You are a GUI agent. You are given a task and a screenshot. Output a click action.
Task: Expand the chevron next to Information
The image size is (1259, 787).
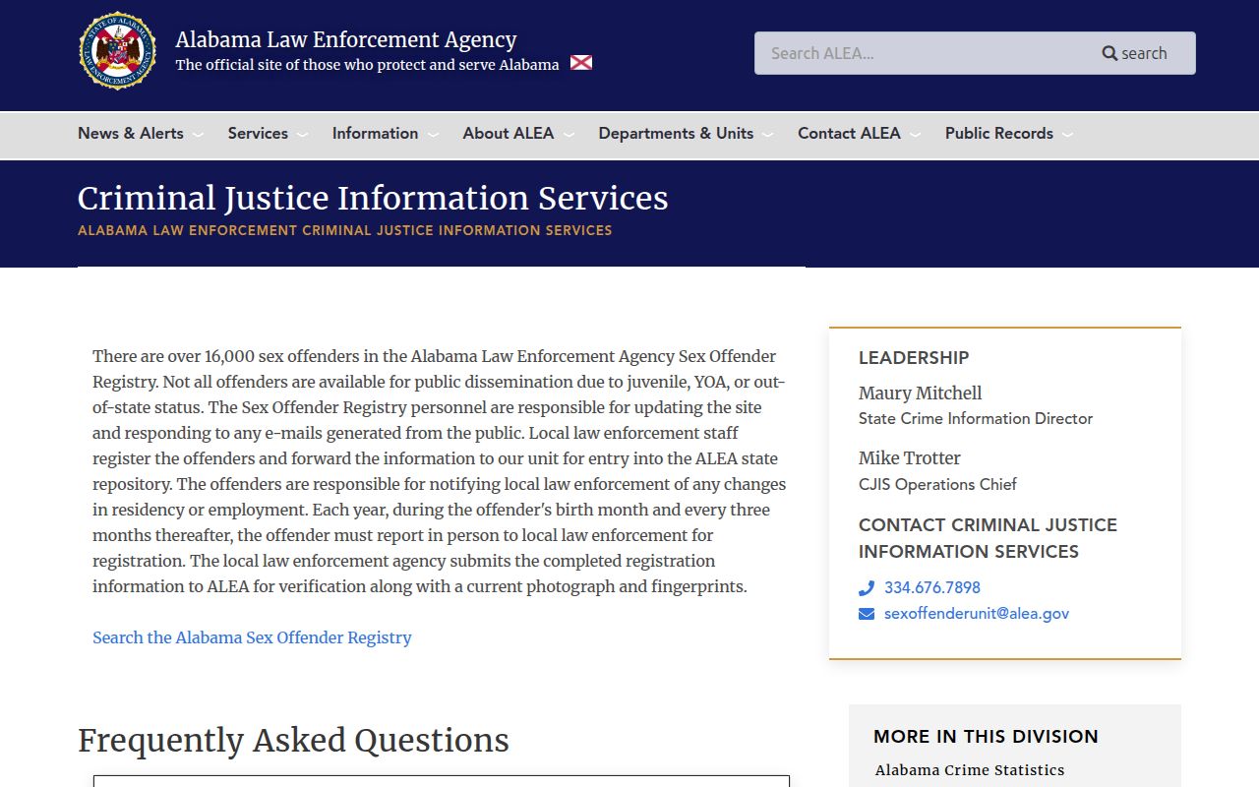432,135
